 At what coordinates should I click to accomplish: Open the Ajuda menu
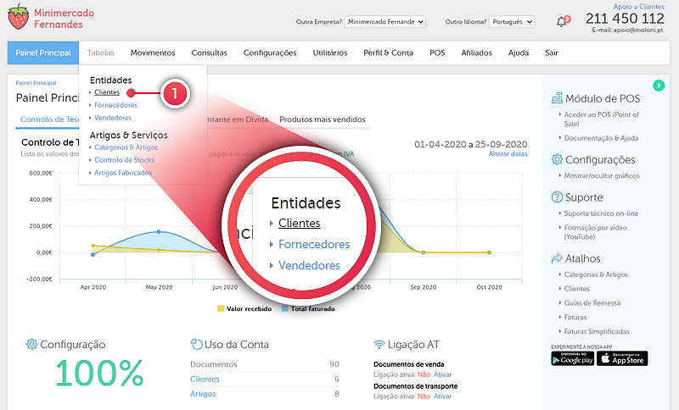[519, 53]
